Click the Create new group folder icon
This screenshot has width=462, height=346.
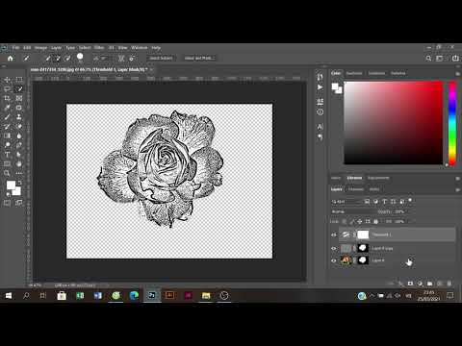point(429,284)
